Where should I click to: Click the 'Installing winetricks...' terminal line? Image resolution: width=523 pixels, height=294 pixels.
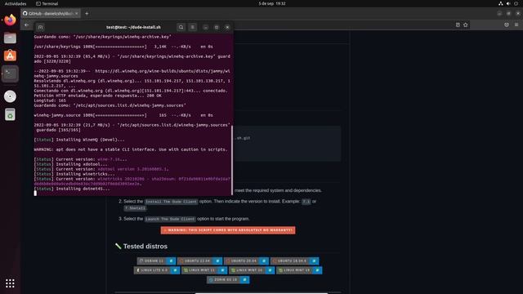pos(74,174)
